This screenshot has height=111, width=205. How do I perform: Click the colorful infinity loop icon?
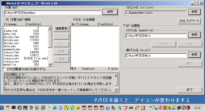click(131, 108)
